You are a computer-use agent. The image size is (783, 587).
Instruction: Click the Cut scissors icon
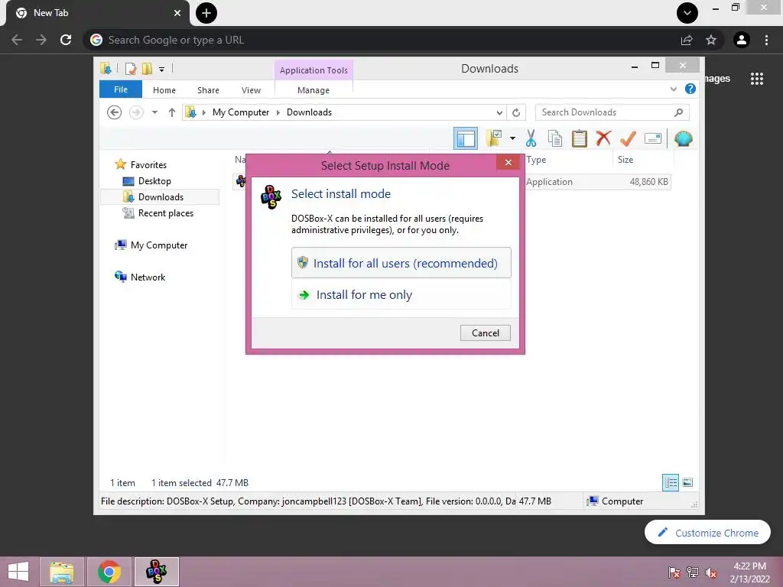(x=531, y=138)
